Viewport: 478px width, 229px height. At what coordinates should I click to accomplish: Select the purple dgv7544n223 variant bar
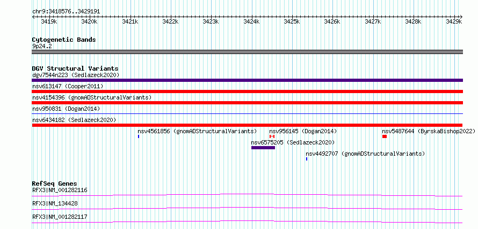247,80
